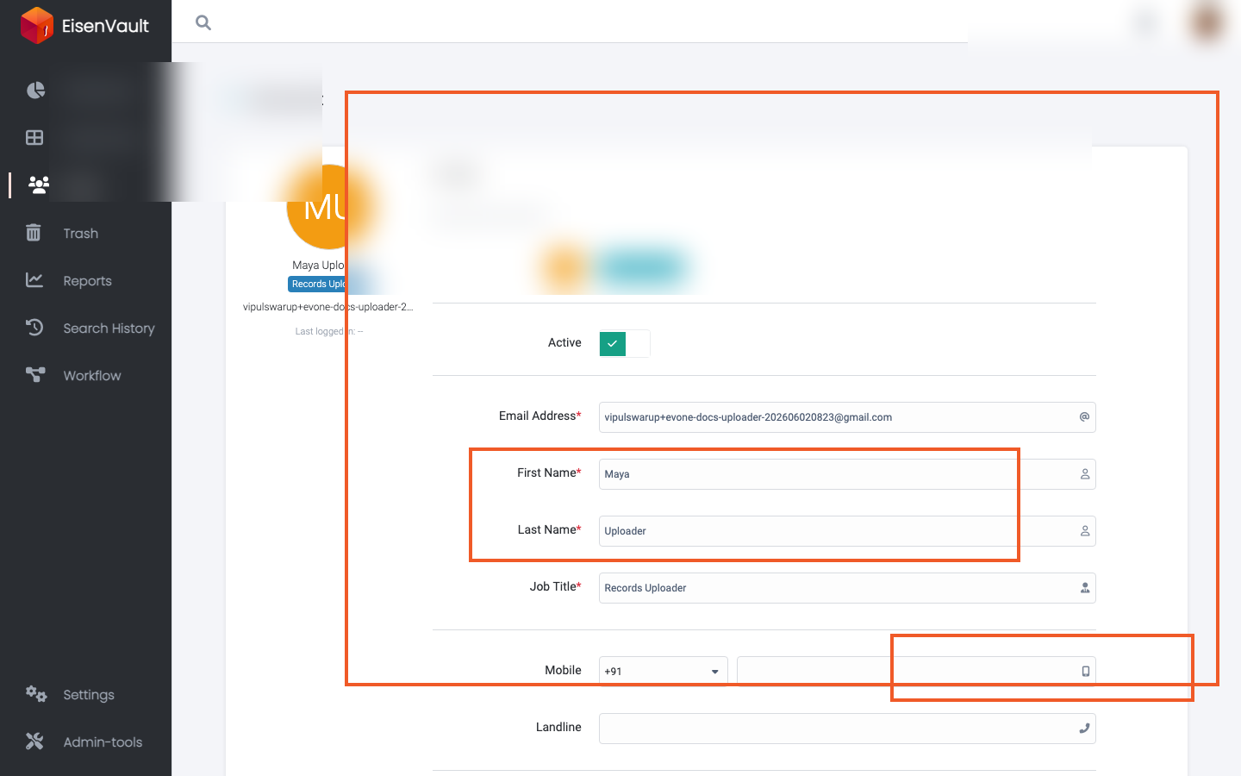
Task: Click into the Job Title field
Action: tap(847, 588)
